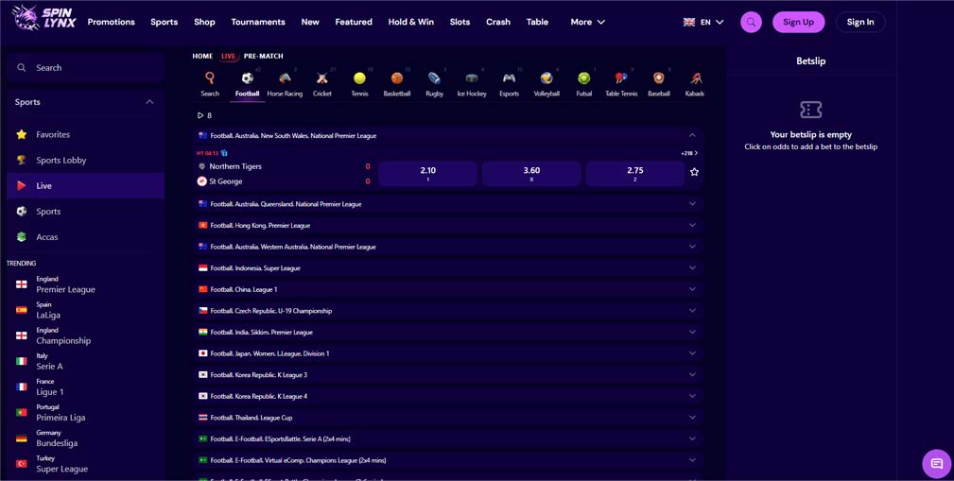Open the purple search icon button
This screenshot has width=954, height=481.
pos(751,22)
